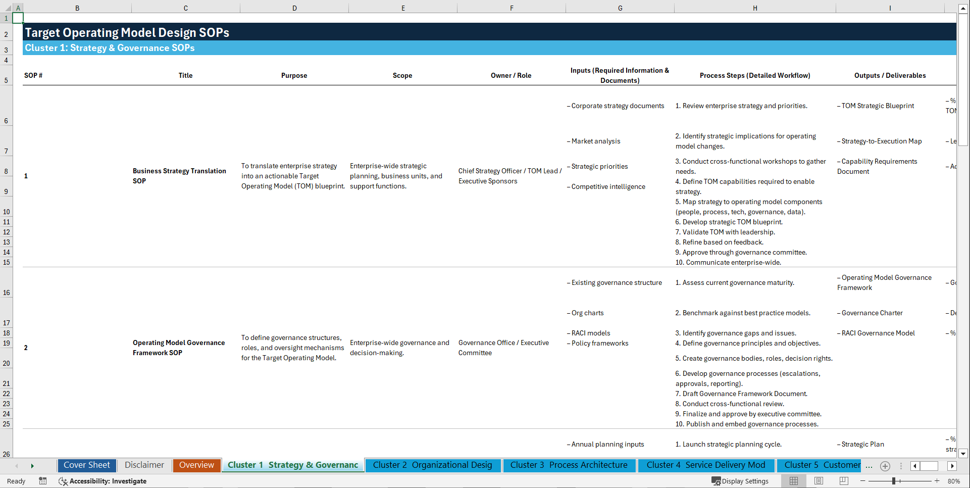
Task: Select cell containing Business Strategy Translation SOP
Action: (179, 176)
